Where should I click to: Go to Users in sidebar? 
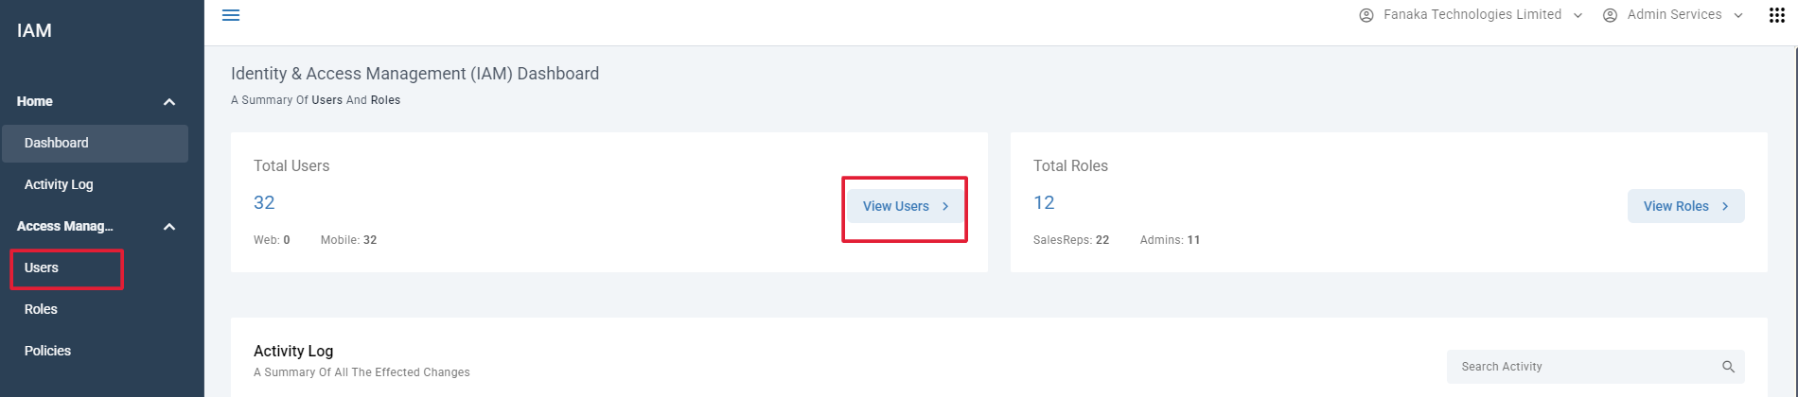tap(42, 268)
